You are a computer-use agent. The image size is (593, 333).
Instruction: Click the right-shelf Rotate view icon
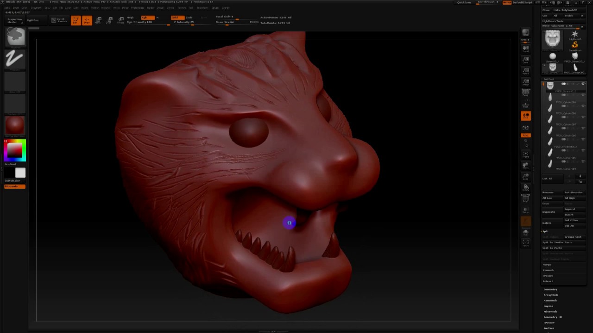pos(525,187)
